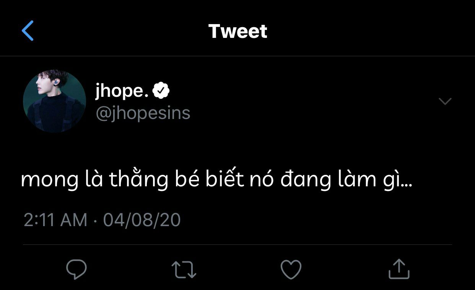Open the share sheet icon

click(x=399, y=269)
